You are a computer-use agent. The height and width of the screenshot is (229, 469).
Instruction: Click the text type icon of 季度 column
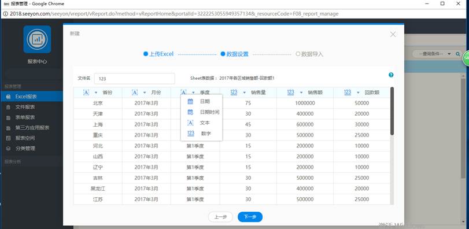(x=183, y=93)
